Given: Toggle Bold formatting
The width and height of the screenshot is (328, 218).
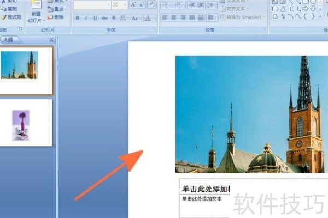Looking at the screenshot, I should [78, 18].
